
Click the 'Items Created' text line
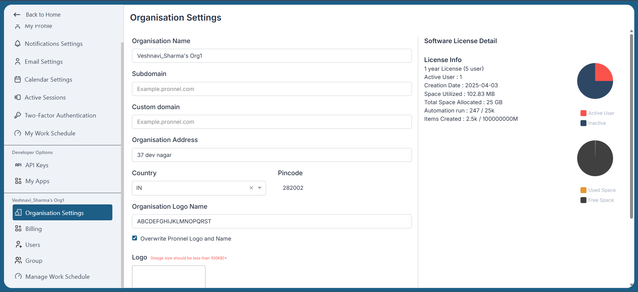[471, 119]
